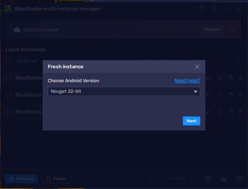This screenshot has height=189, width=248.
Task: Click the Cloud Instance settings gear
Action: tap(233, 30)
